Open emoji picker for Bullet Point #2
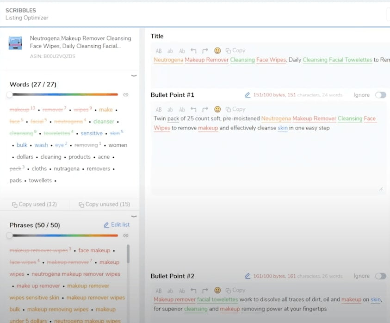Image resolution: width=390 pixels, height=323 pixels. coord(217,291)
